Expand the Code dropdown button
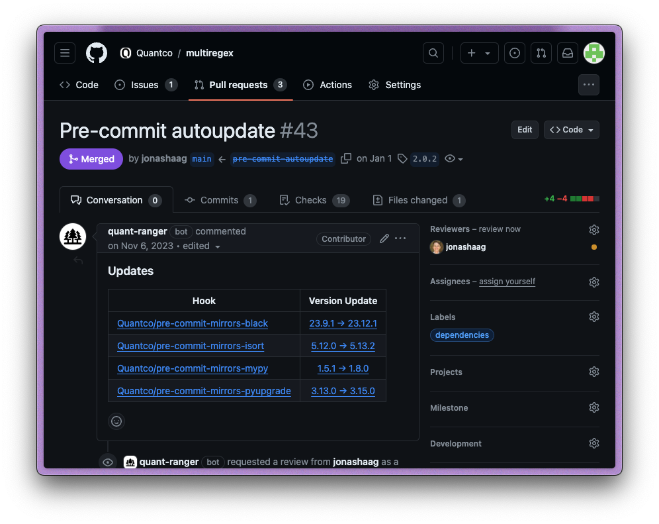 [x=571, y=130]
